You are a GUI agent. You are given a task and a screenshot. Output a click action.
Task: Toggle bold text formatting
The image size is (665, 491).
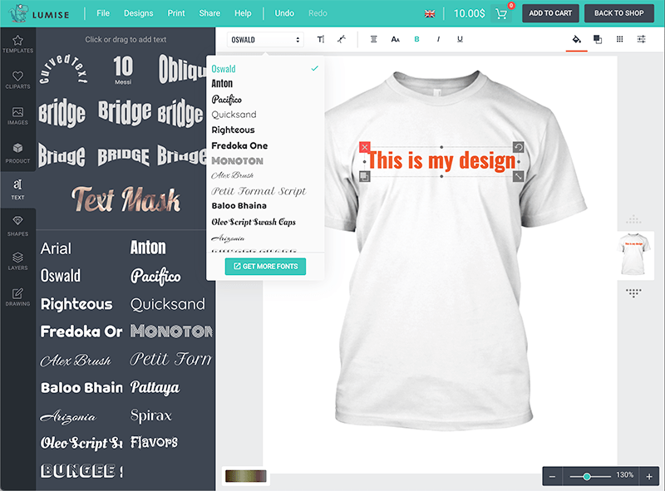416,39
